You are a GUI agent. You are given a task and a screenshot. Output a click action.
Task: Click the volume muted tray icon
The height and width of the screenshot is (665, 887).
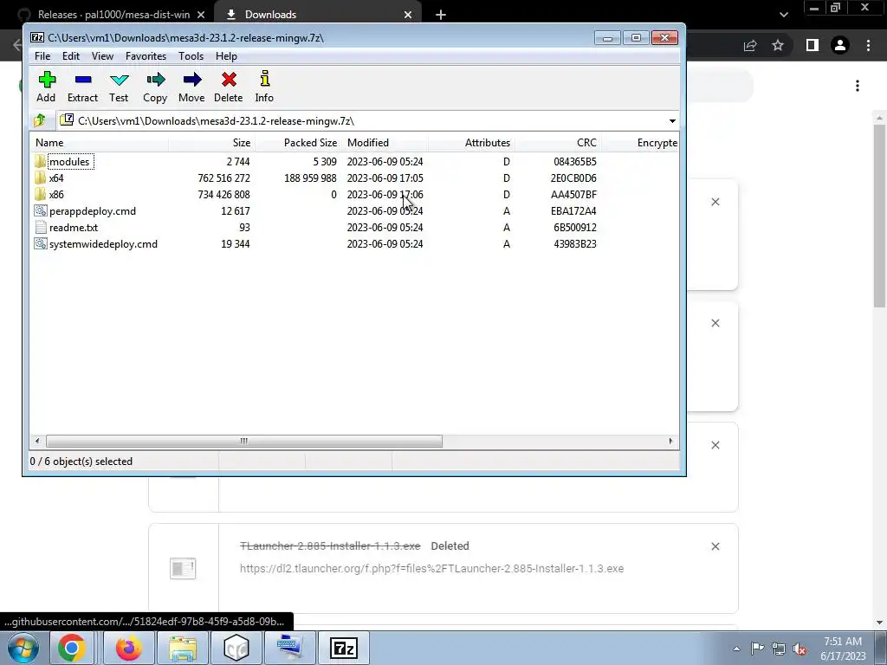click(x=800, y=649)
